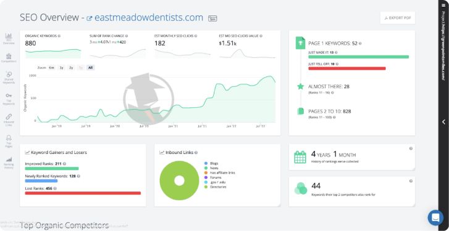Screen dimensions: 449x231
Task: Click the red Just Fell Off bar
Action: [x=347, y=68]
